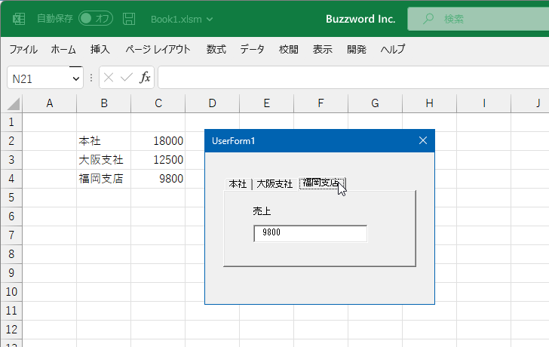Click cell containing 大阪支社
Screen dimensions: 549x347
104,160
